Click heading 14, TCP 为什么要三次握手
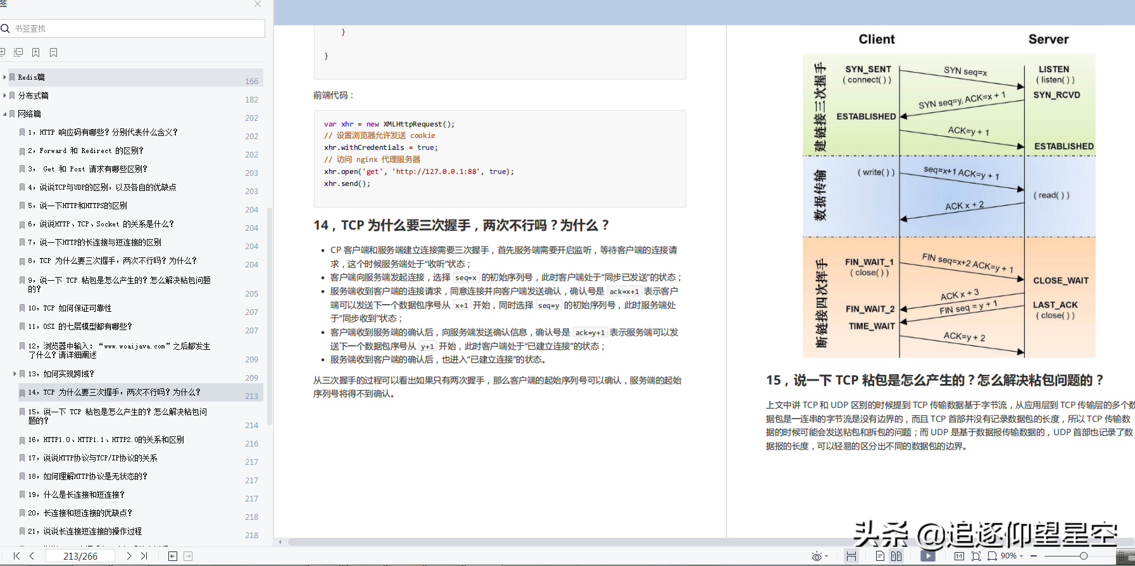1135x566 pixels. coord(461,225)
